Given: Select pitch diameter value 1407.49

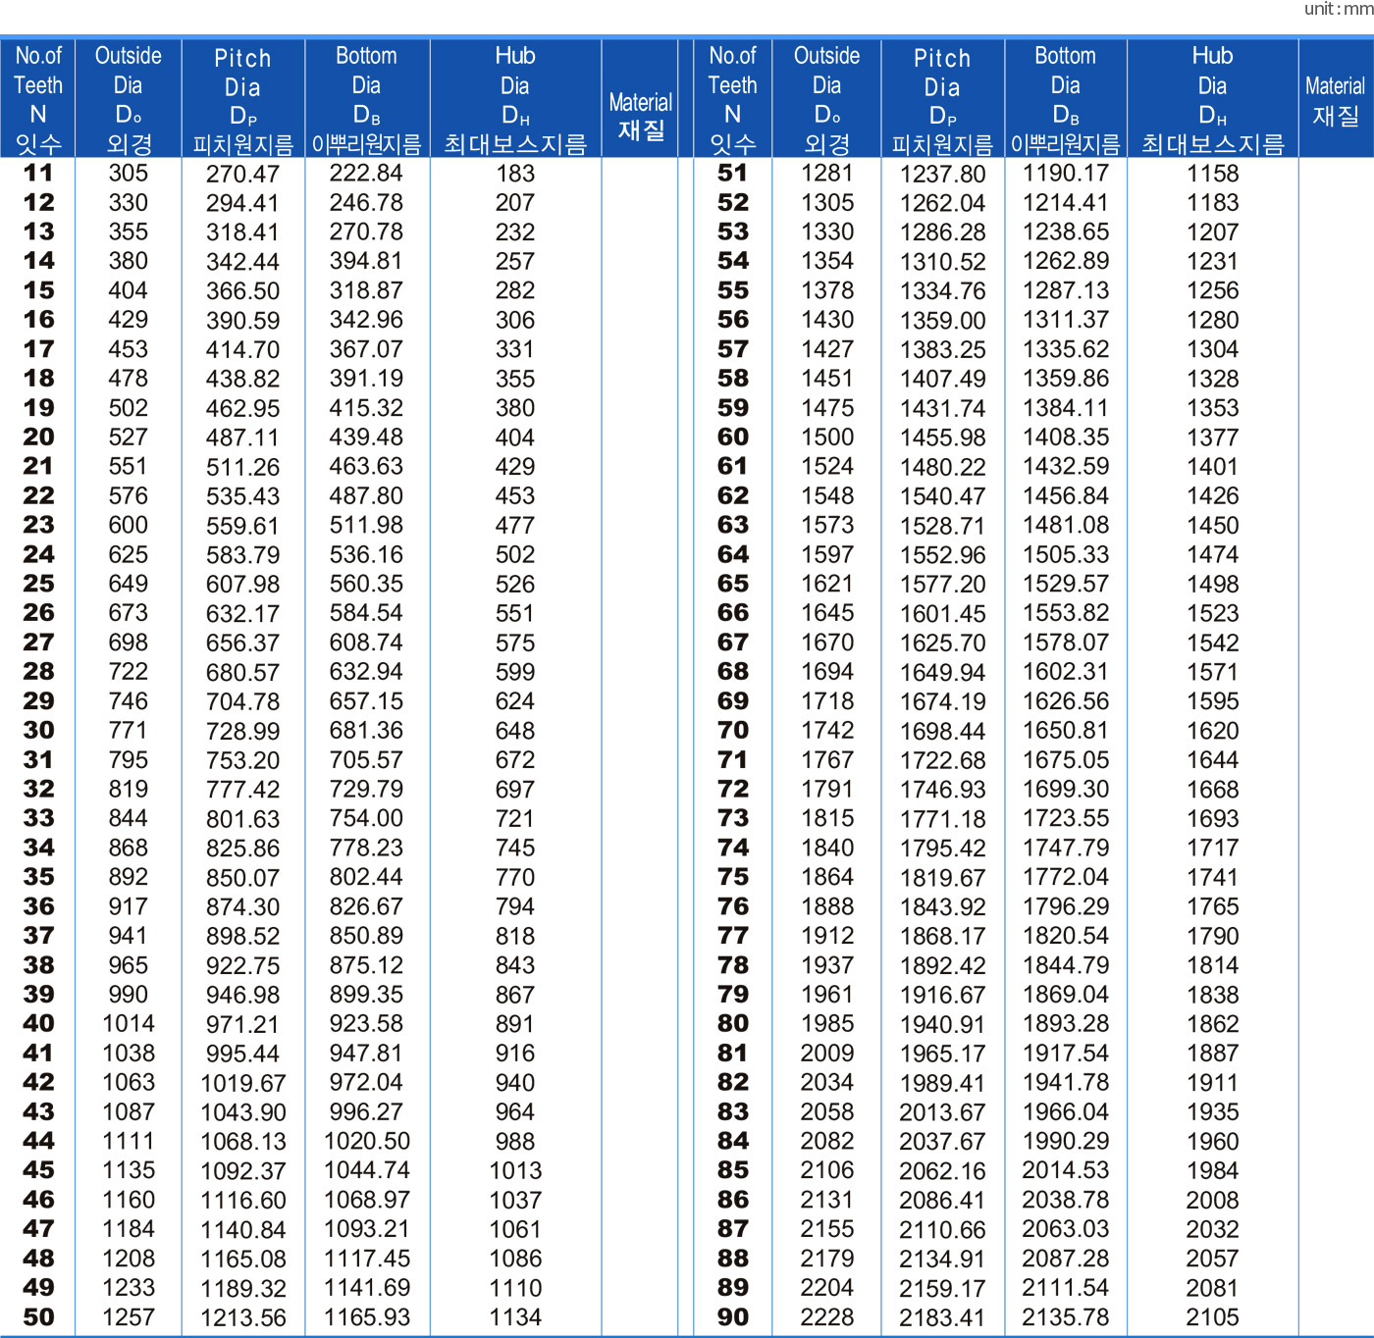Looking at the screenshot, I should pos(943,379).
